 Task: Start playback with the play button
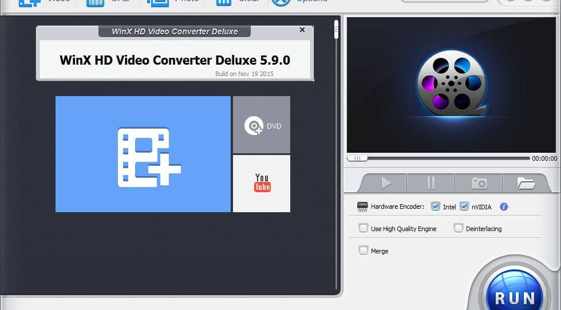(x=386, y=183)
